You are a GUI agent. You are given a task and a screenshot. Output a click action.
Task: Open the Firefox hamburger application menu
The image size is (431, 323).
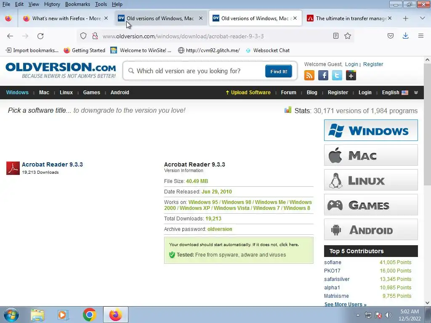[x=421, y=36]
